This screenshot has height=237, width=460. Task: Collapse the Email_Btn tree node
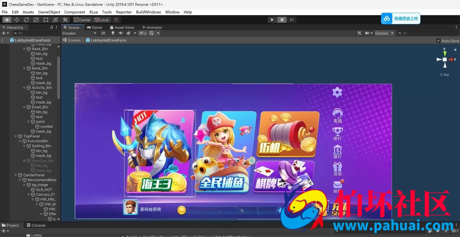24,107
